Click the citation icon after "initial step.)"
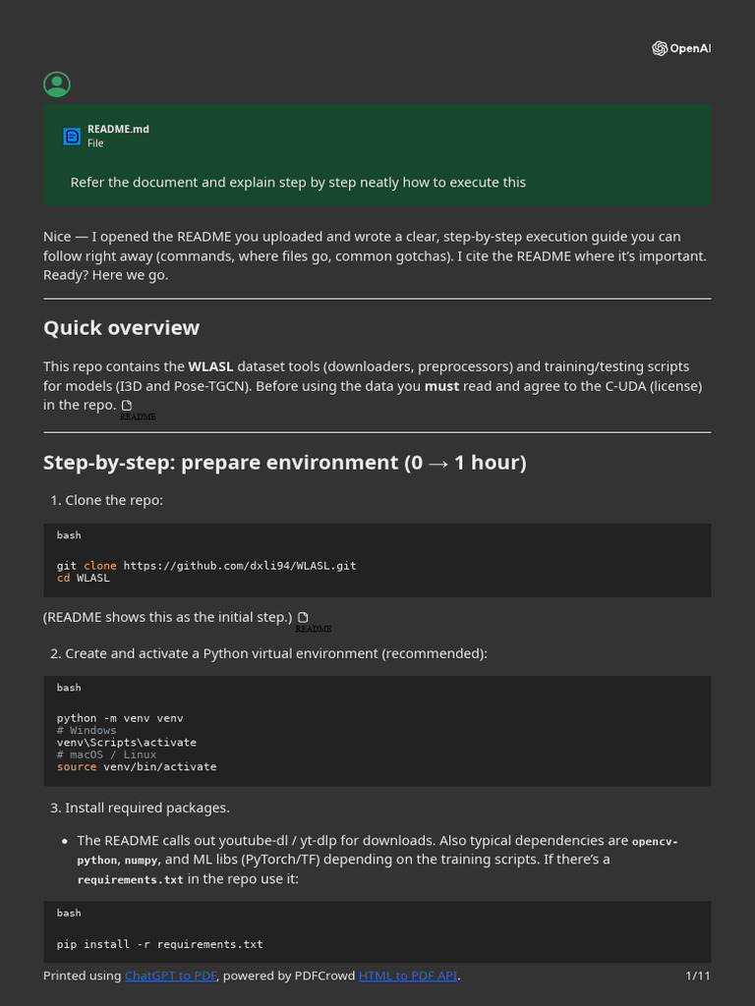This screenshot has width=755, height=1006. pyautogui.click(x=303, y=617)
